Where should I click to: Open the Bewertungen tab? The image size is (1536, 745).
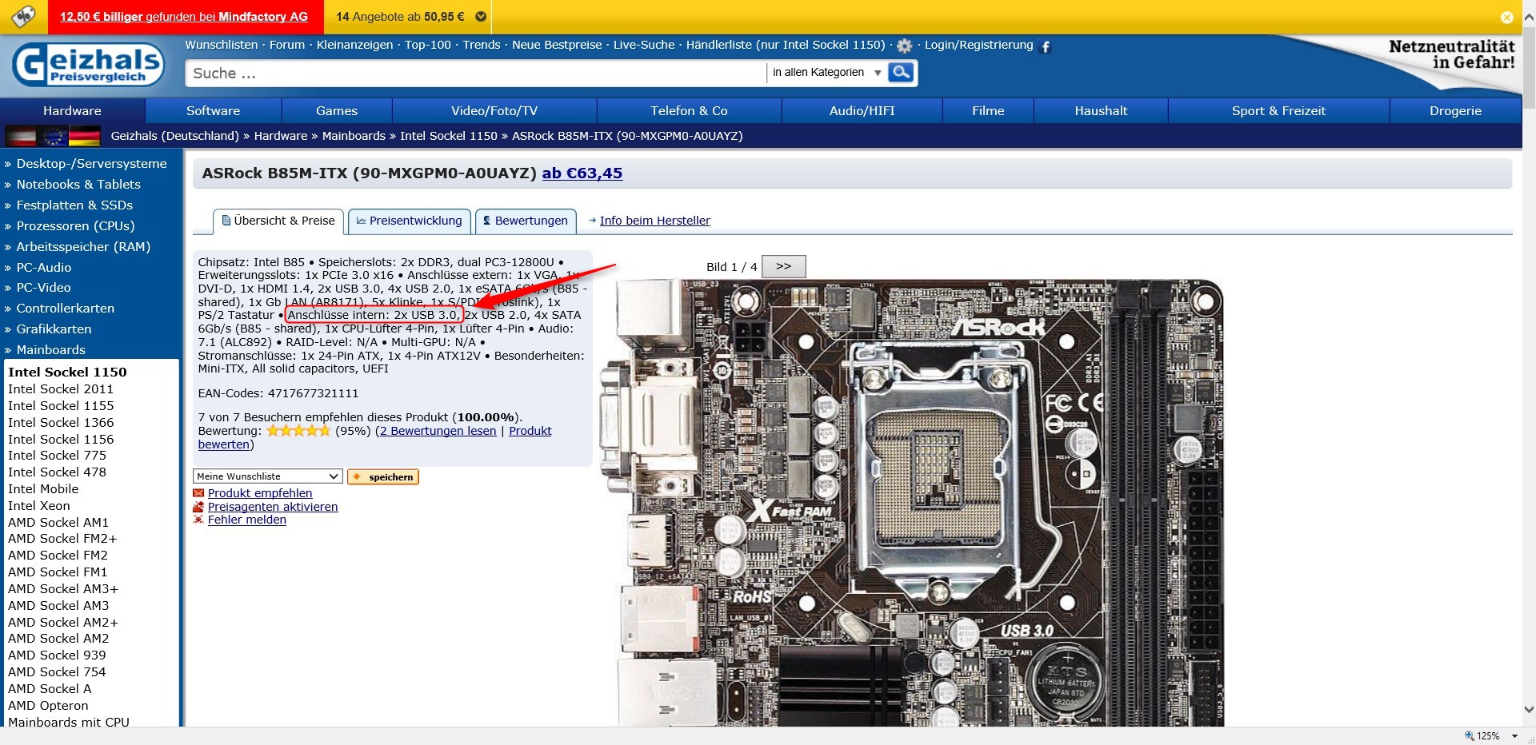(x=526, y=221)
